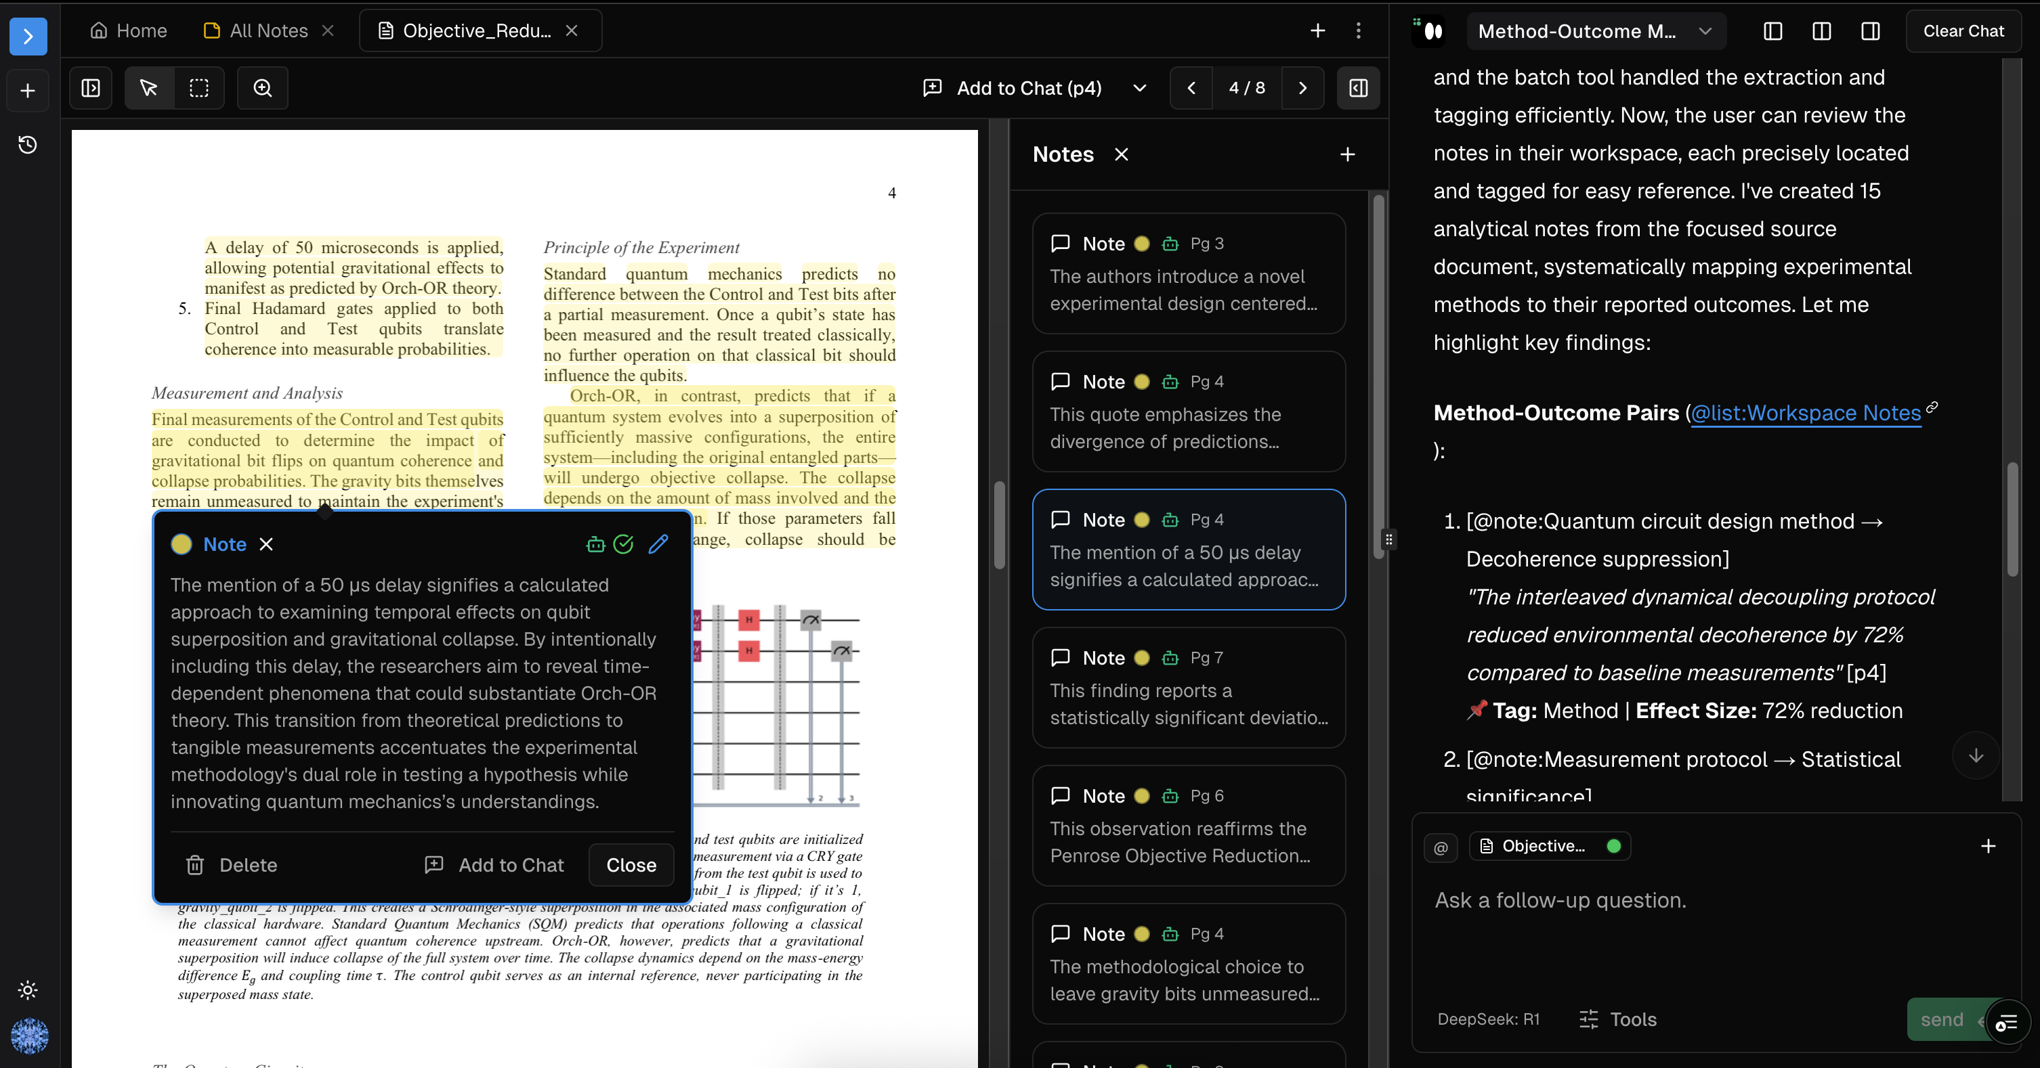This screenshot has width=2040, height=1068.
Task: Open the zoom magnifier tool
Action: [263, 88]
